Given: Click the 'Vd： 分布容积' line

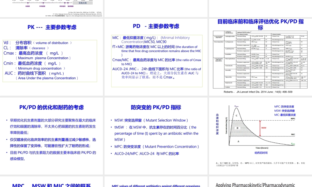Looking at the screenshot, I should pos(37,43).
